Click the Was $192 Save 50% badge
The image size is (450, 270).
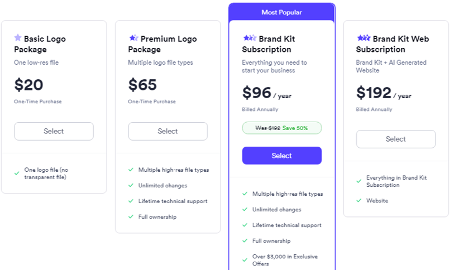coord(282,128)
